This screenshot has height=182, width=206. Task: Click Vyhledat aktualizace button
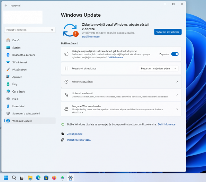point(168,32)
